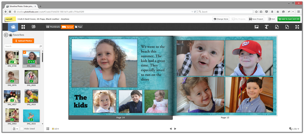Click the photo list scrollbar thumb
304x135 pixels.
[43, 57]
